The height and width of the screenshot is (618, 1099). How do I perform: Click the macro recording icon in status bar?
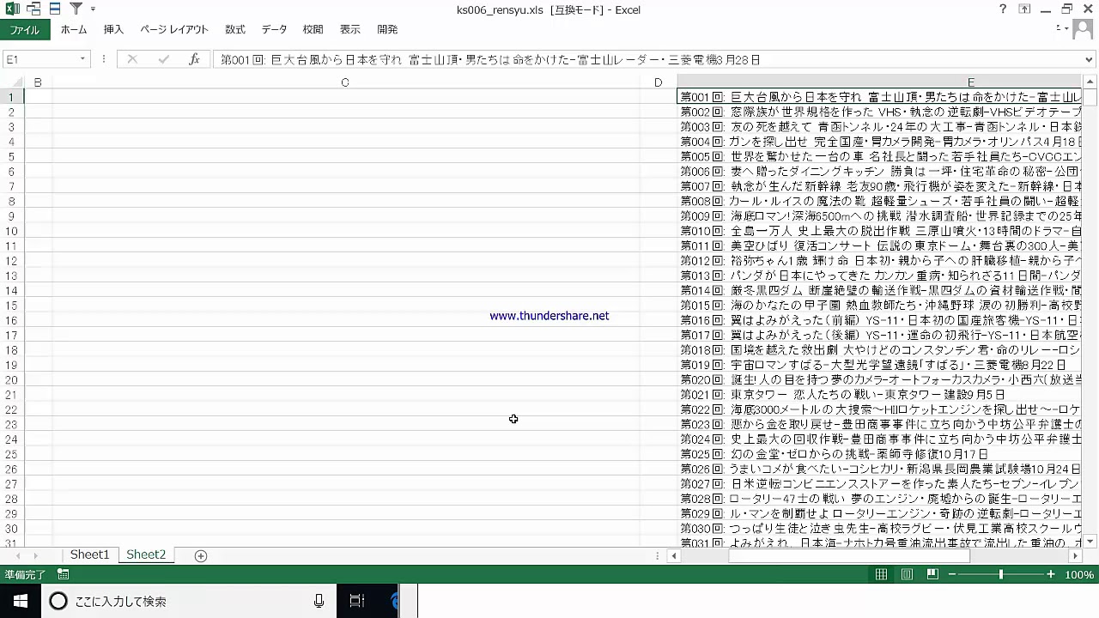tap(64, 574)
